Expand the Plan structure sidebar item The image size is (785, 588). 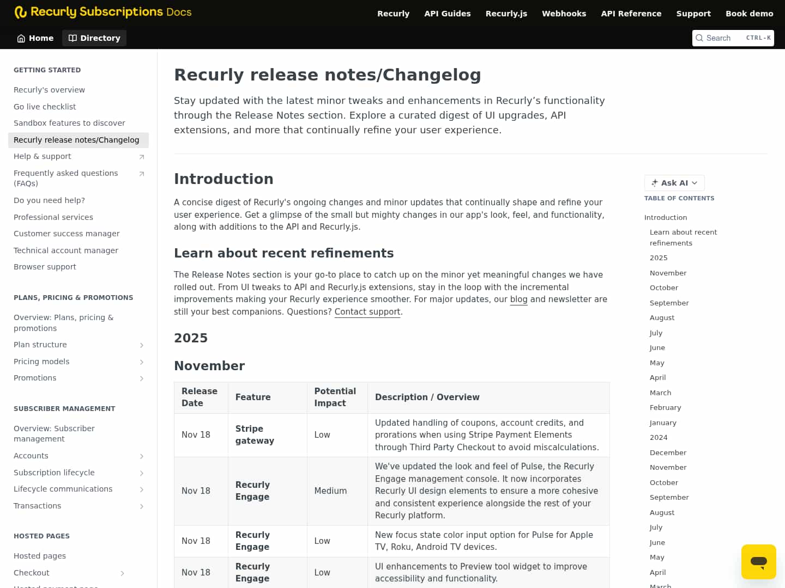(142, 345)
